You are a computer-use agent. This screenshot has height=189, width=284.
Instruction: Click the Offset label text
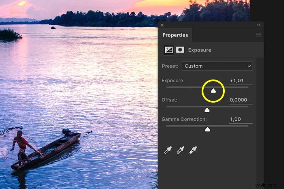tap(169, 100)
